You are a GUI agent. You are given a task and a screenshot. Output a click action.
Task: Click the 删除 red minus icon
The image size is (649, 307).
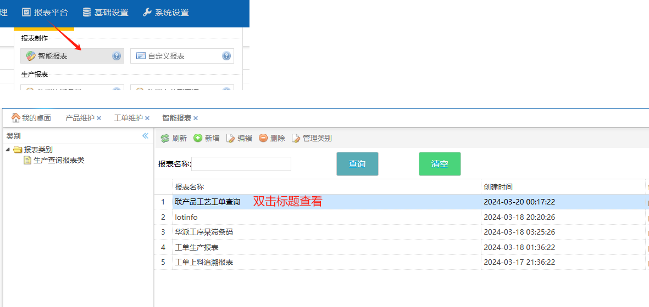tap(263, 138)
